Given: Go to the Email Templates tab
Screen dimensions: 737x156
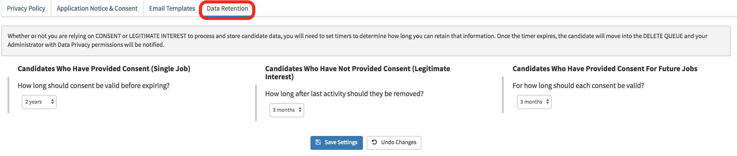Looking at the screenshot, I should 172,8.
